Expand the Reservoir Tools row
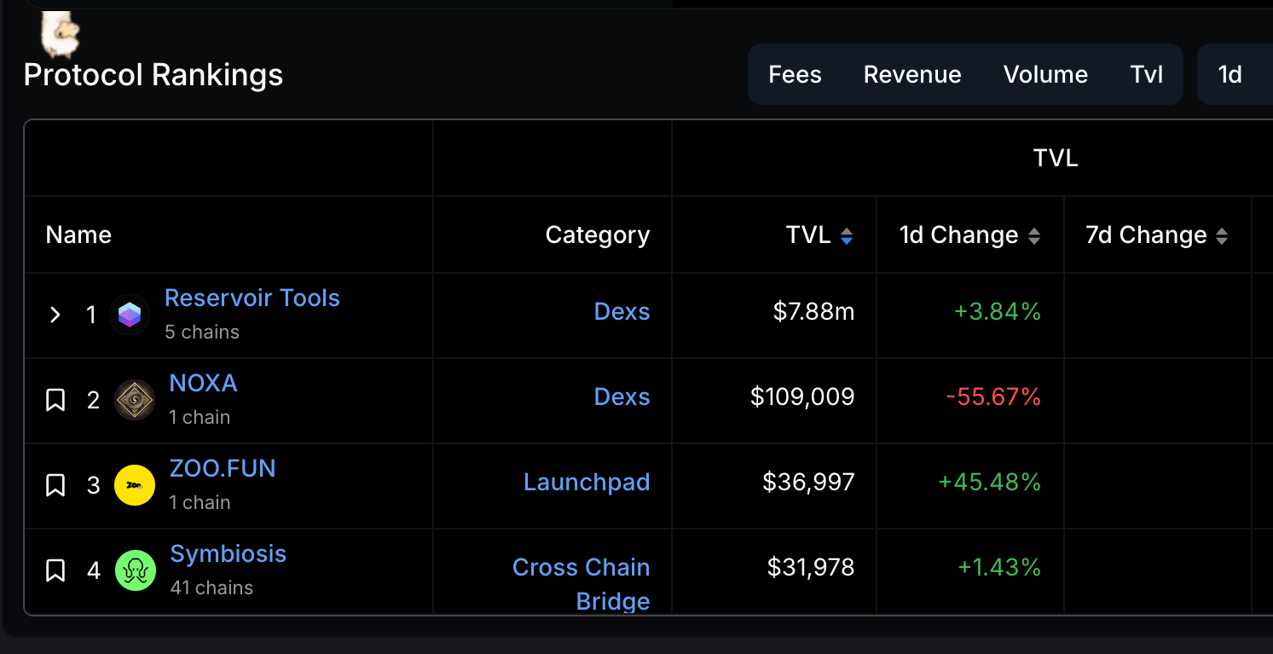1273x654 pixels. pyautogui.click(x=55, y=315)
